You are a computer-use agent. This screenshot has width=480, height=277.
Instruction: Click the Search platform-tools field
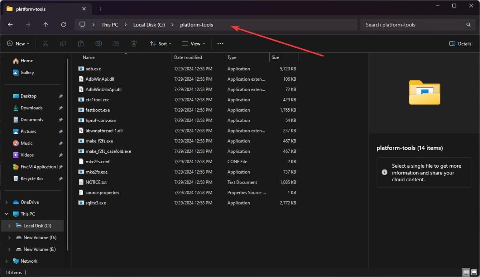point(418,25)
